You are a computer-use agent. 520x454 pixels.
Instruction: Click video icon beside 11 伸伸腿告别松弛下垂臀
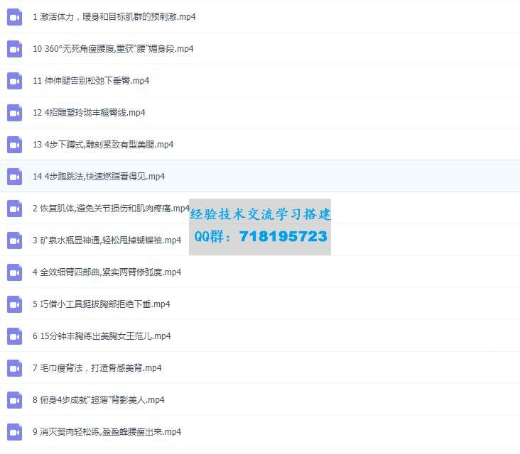(15, 81)
